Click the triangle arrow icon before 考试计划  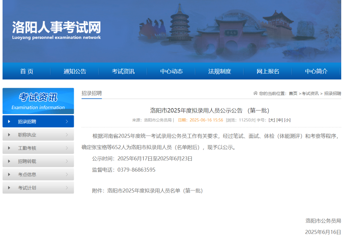pyautogui.click(x=9, y=188)
